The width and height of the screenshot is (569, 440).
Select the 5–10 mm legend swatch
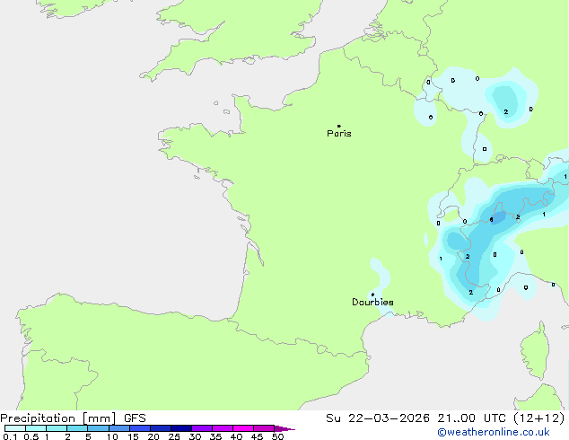[98, 428]
